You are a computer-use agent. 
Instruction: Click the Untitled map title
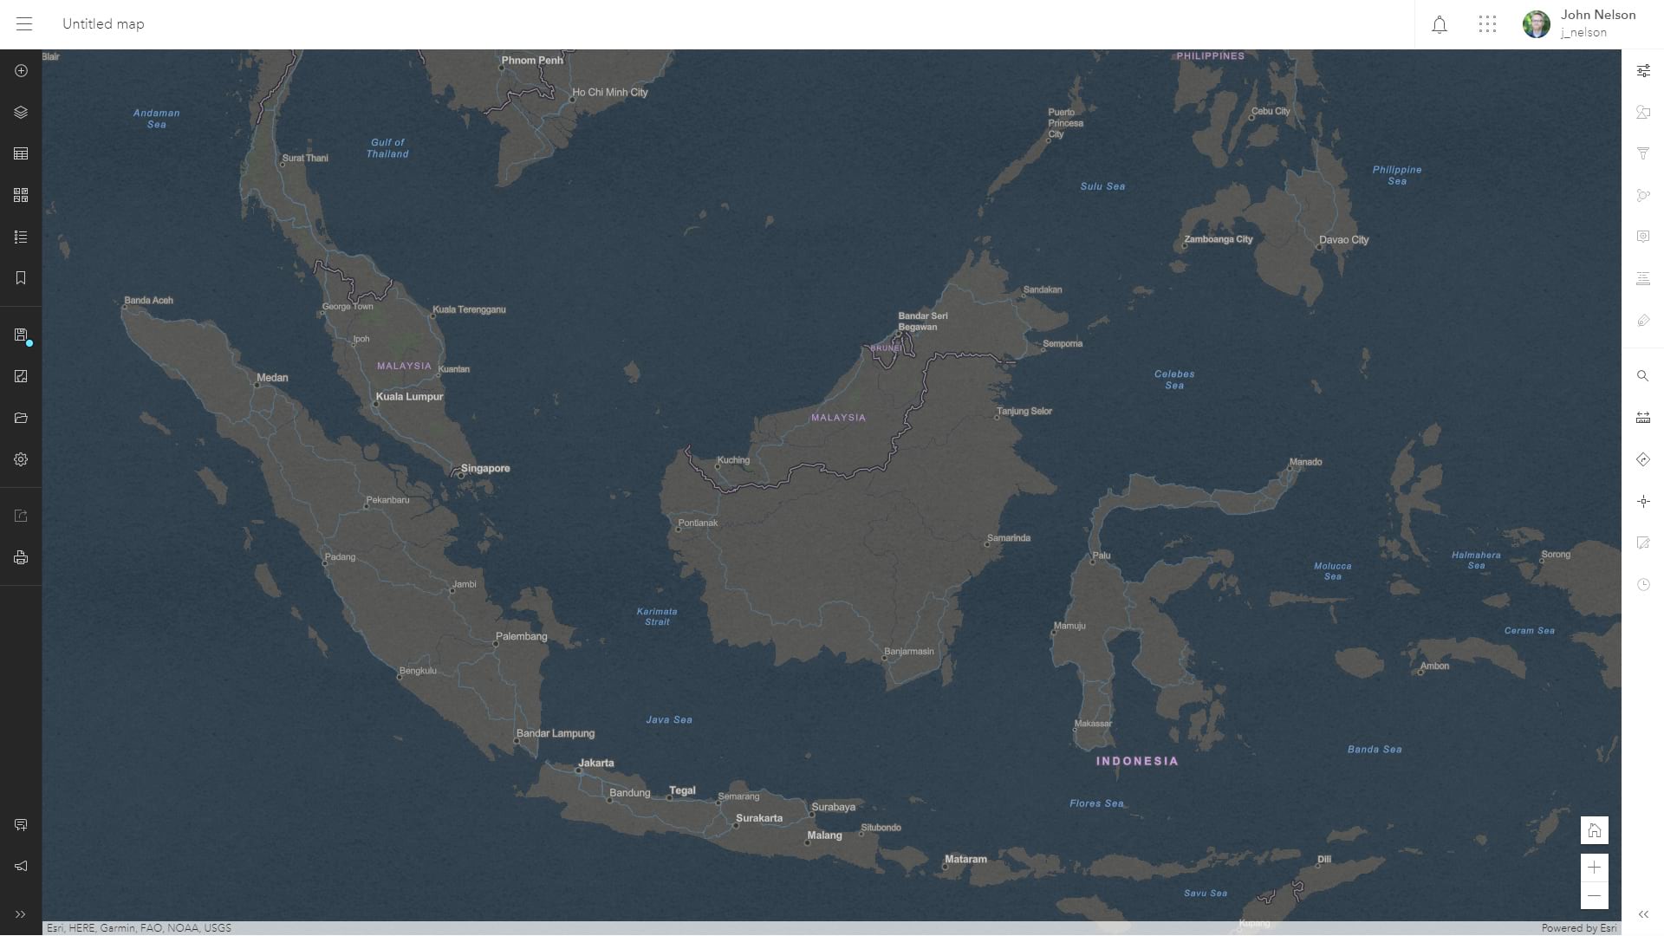click(103, 24)
